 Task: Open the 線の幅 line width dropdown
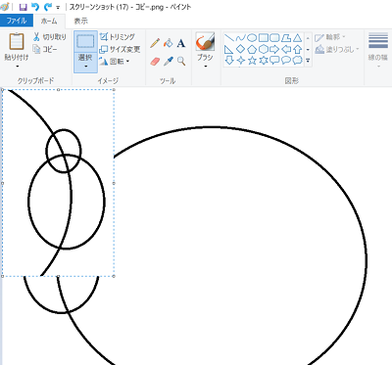(378, 50)
